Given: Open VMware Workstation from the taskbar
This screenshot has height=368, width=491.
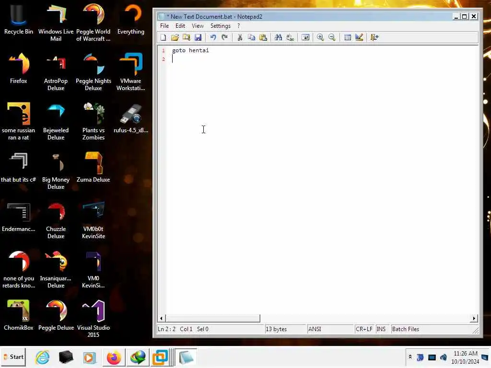Looking at the screenshot, I should click(160, 357).
